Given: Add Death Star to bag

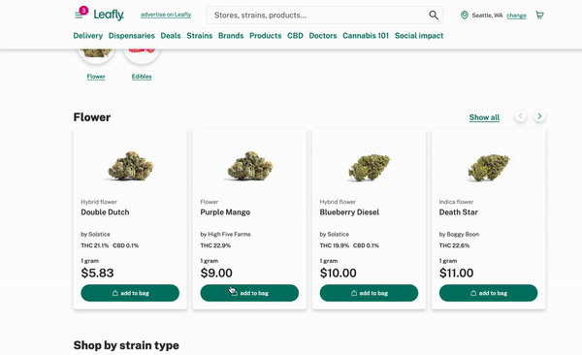Looking at the screenshot, I should (x=488, y=293).
